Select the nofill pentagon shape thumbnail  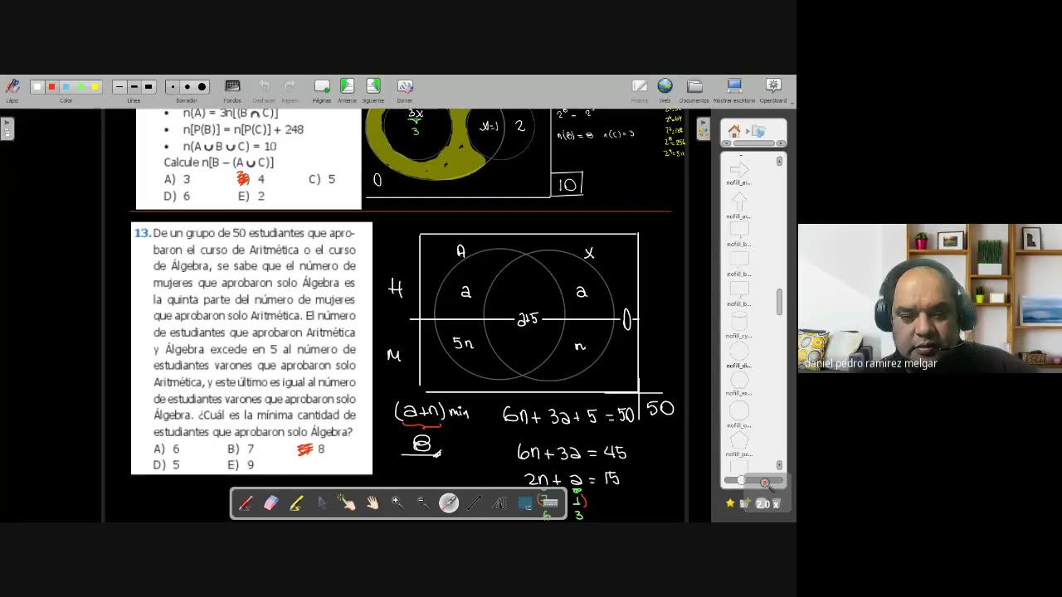tap(738, 439)
